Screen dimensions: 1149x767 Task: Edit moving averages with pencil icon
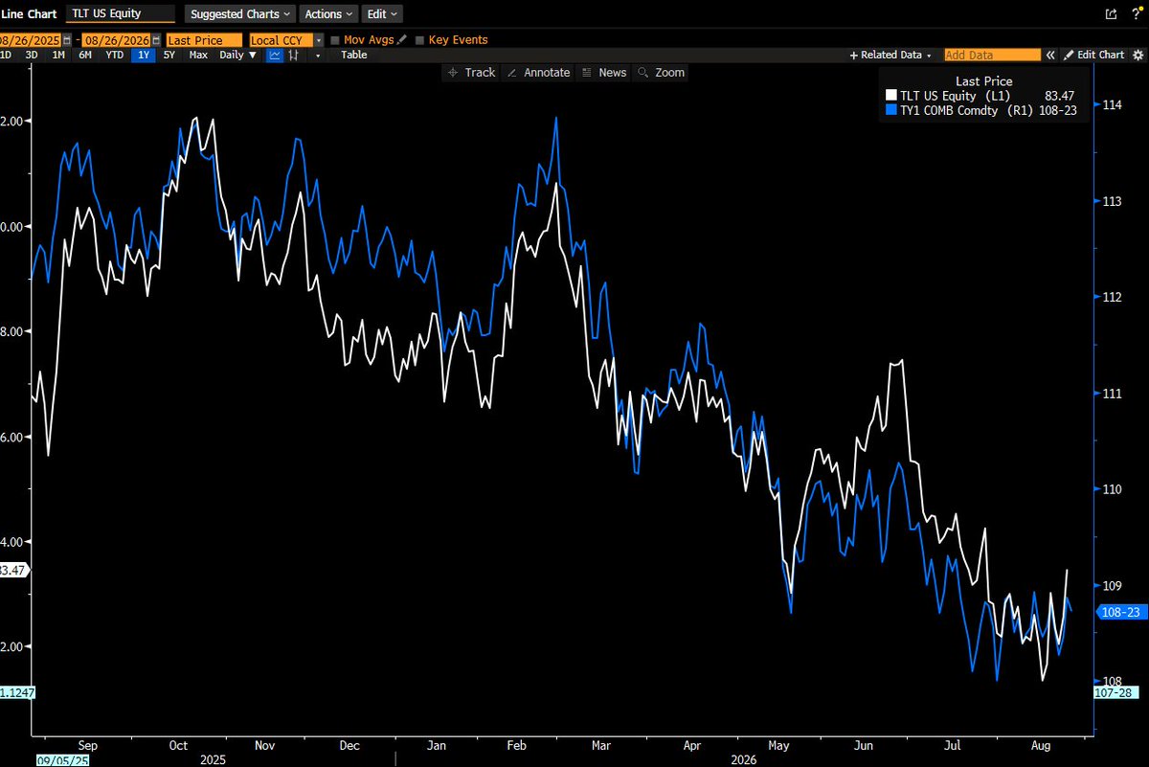pyautogui.click(x=402, y=40)
